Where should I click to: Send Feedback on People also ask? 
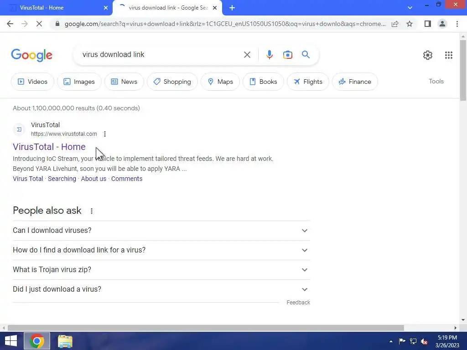(x=298, y=303)
